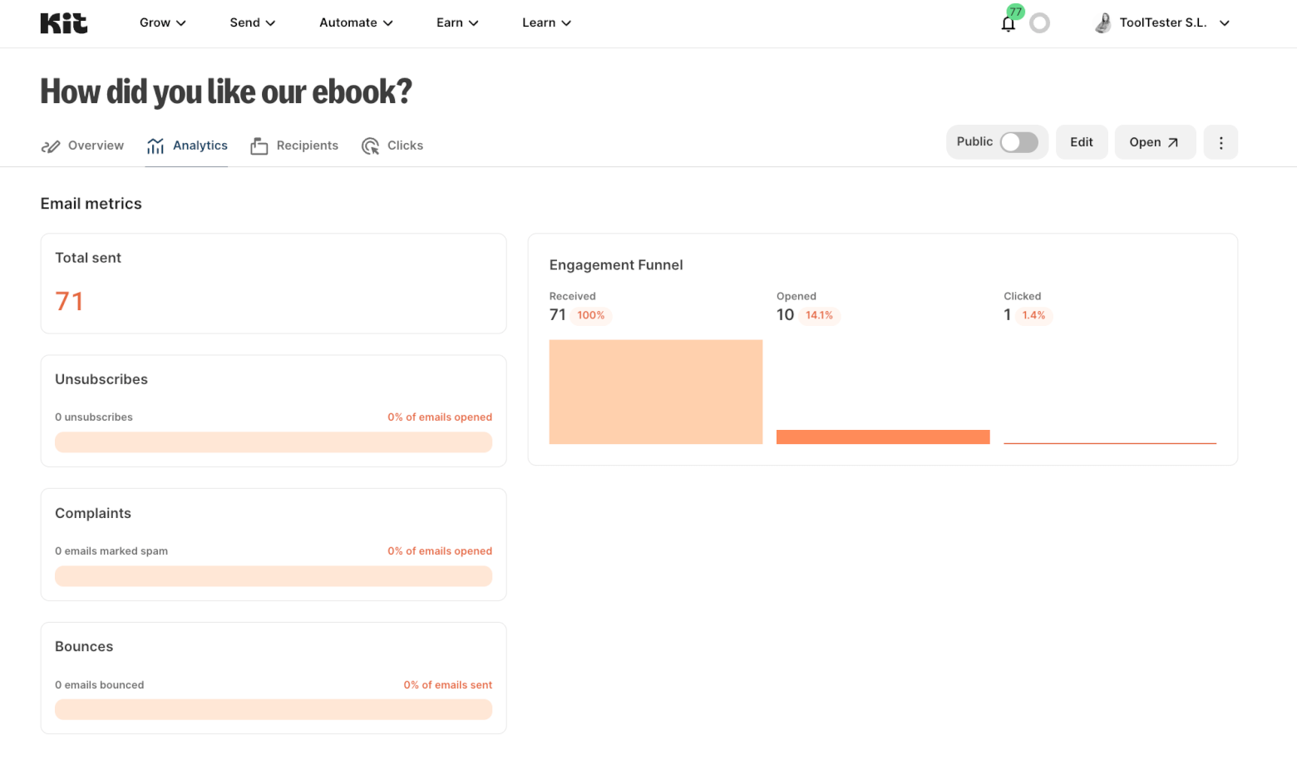Click the 100% received badge
The image size is (1297, 780).
click(x=591, y=315)
